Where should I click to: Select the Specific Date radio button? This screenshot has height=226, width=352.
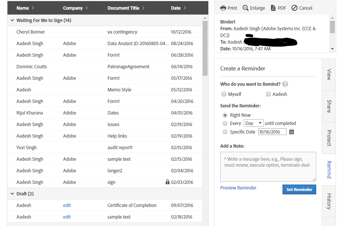pos(225,131)
